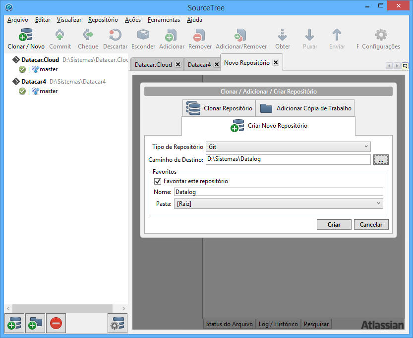Screen dimensions: 413x338
Task: Click the Cancelar button
Action: click(x=371, y=225)
